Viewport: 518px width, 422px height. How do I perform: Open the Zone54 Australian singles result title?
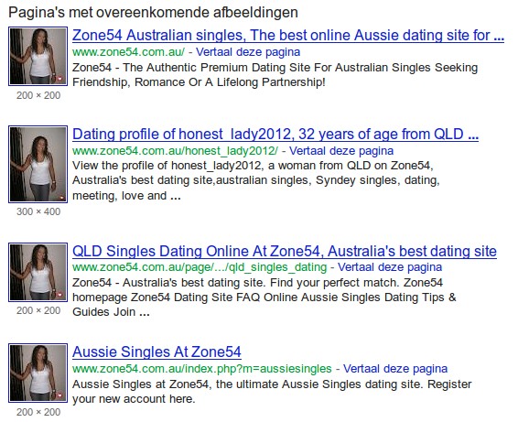click(288, 36)
